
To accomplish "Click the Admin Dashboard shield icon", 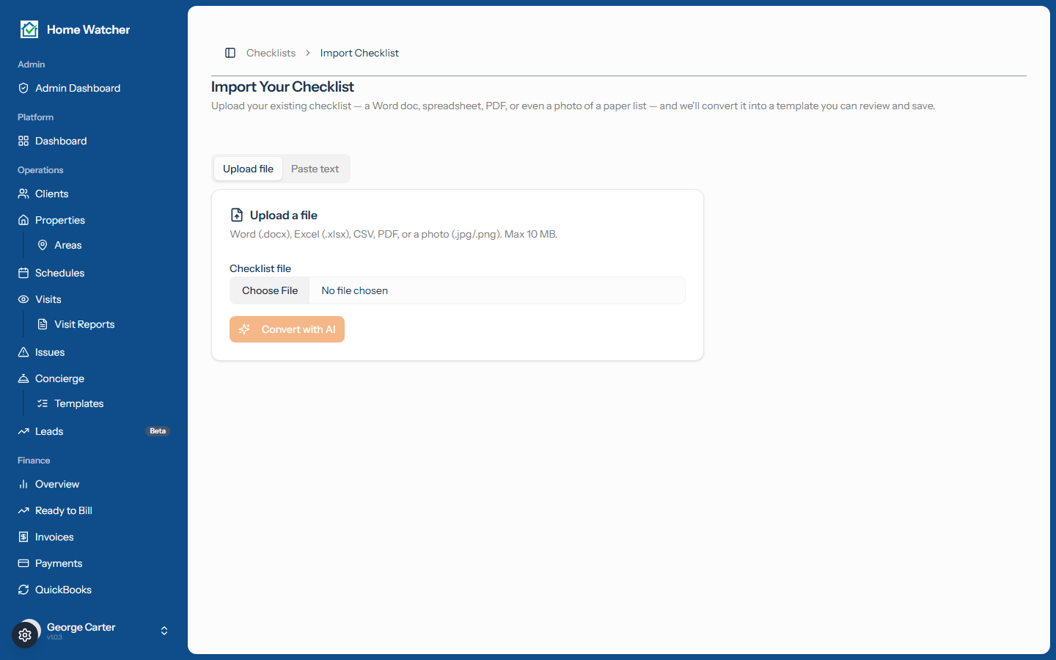I will pos(23,88).
